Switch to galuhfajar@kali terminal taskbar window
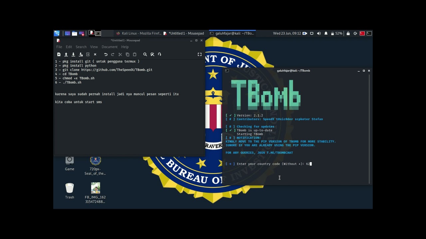The height and width of the screenshot is (239, 426). [x=232, y=33]
